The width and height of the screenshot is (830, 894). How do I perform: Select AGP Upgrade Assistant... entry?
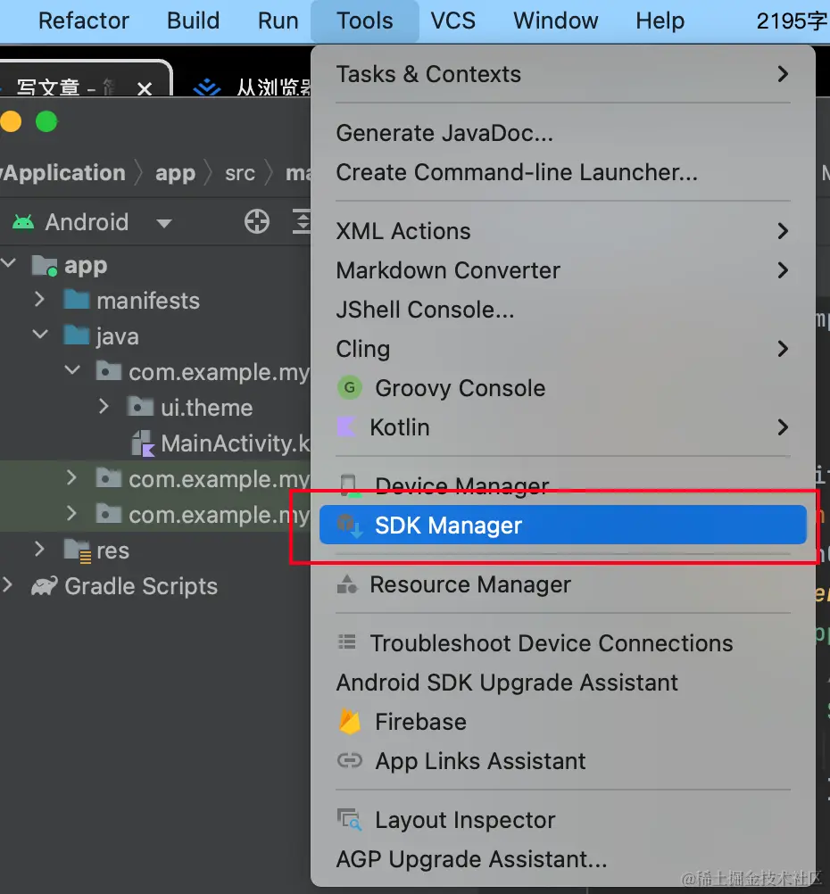562,859
